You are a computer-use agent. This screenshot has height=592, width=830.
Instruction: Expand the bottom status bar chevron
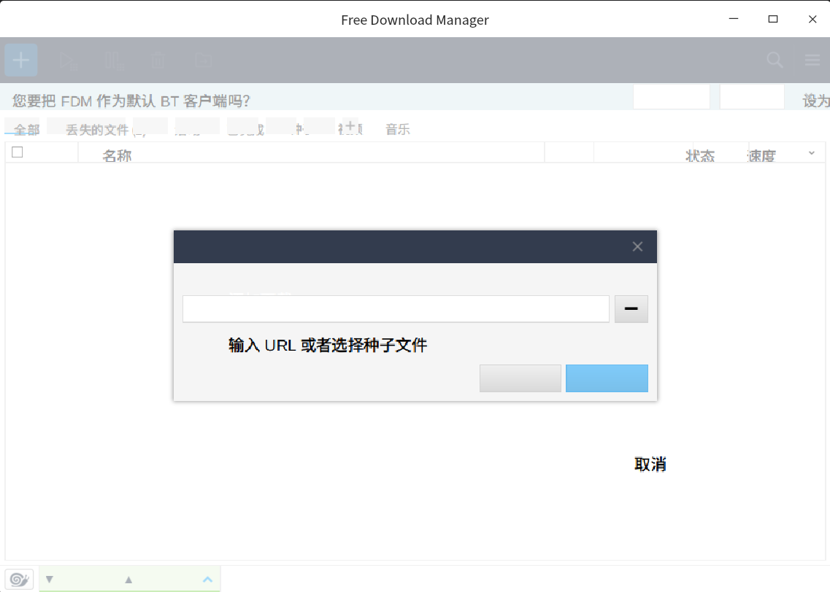tap(207, 579)
